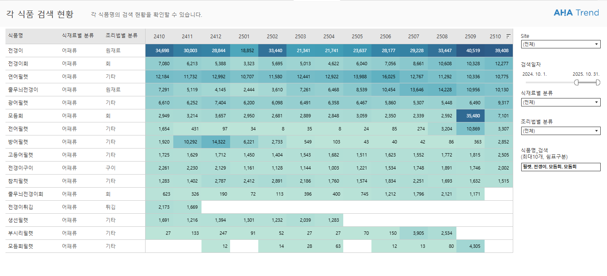The image size is (607, 276).
Task: Click the right handle of the 검색일자 slider
Action: click(598, 82)
